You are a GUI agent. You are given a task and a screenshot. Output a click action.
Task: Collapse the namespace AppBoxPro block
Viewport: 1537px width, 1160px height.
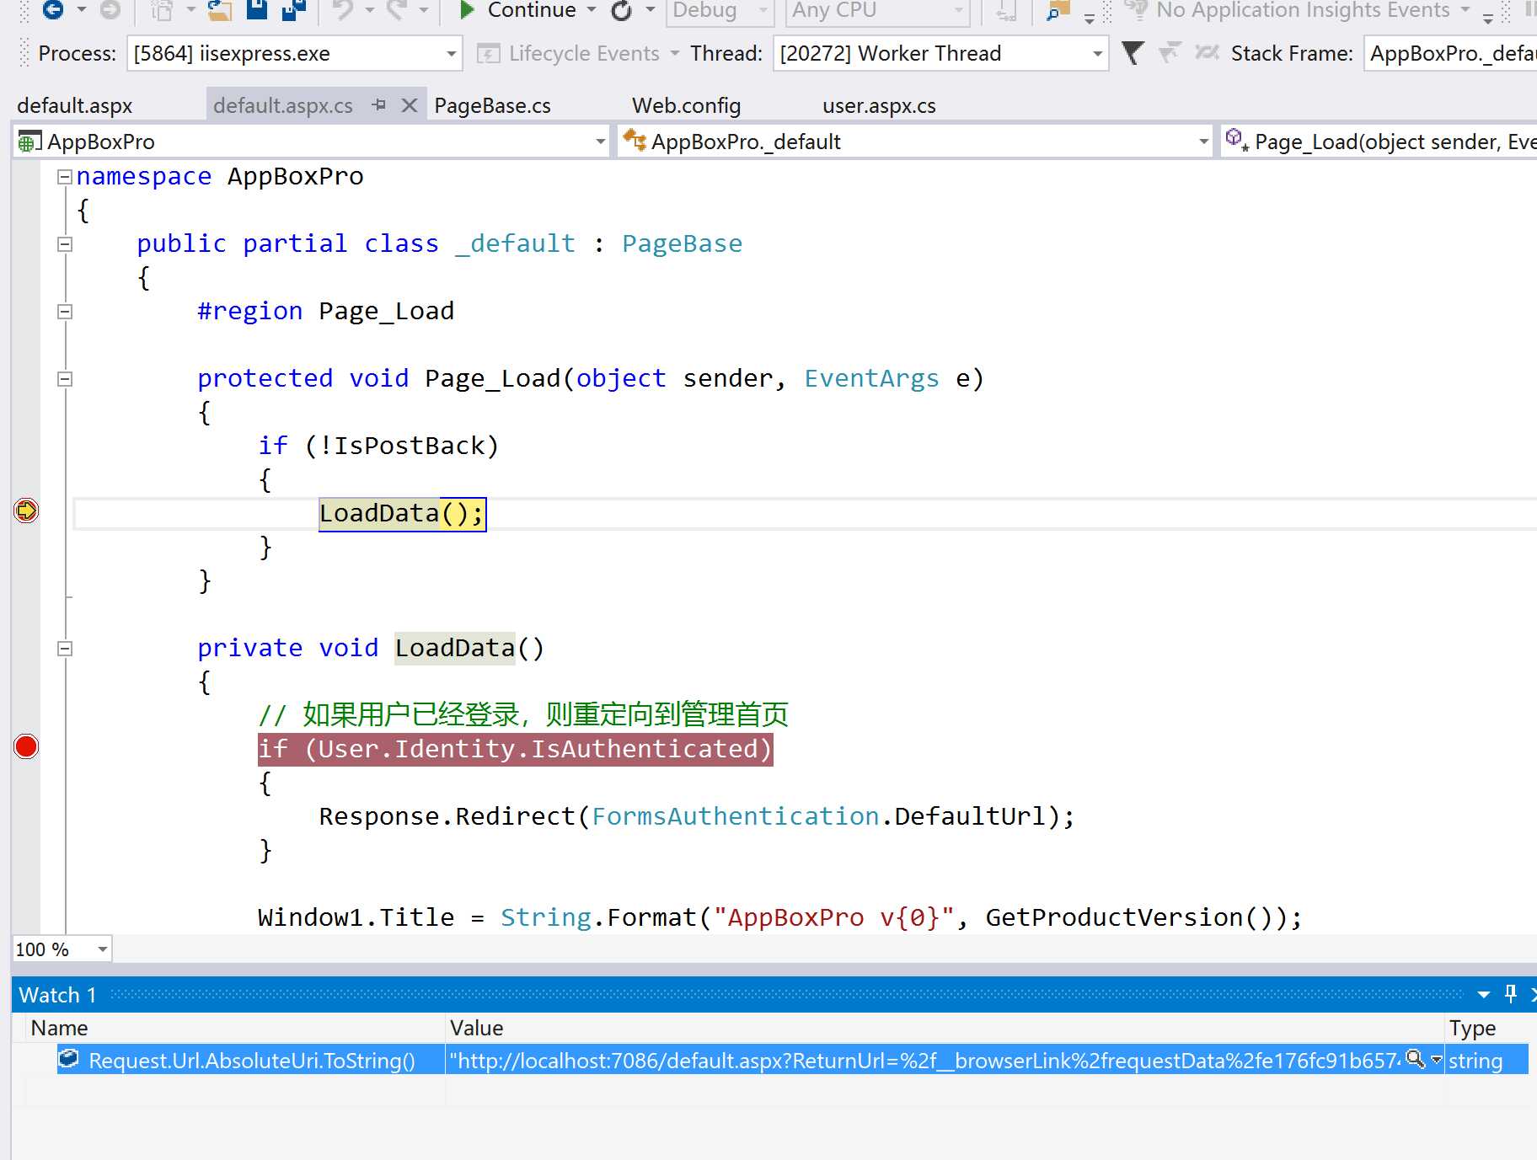(x=64, y=177)
